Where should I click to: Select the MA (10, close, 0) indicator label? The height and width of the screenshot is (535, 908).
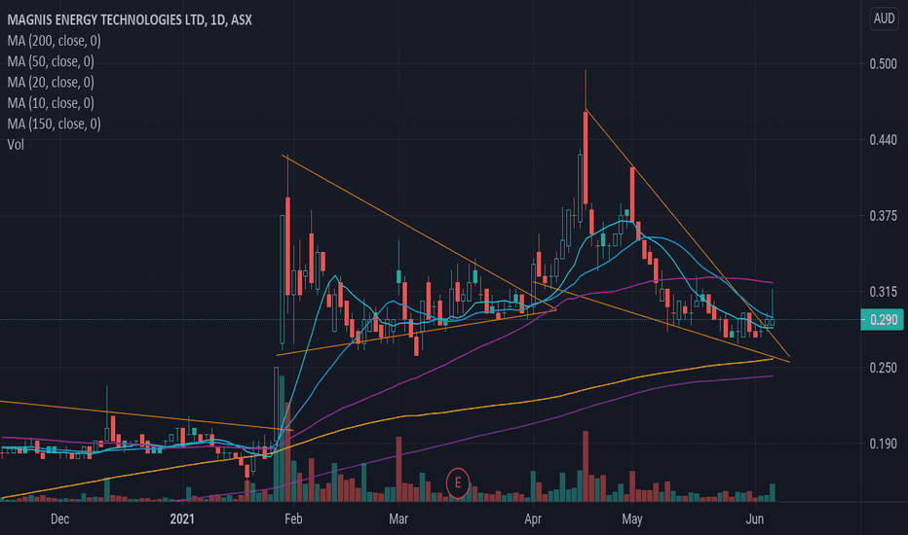[51, 103]
